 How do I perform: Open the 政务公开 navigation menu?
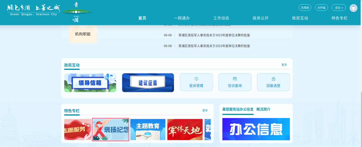coord(260,18)
